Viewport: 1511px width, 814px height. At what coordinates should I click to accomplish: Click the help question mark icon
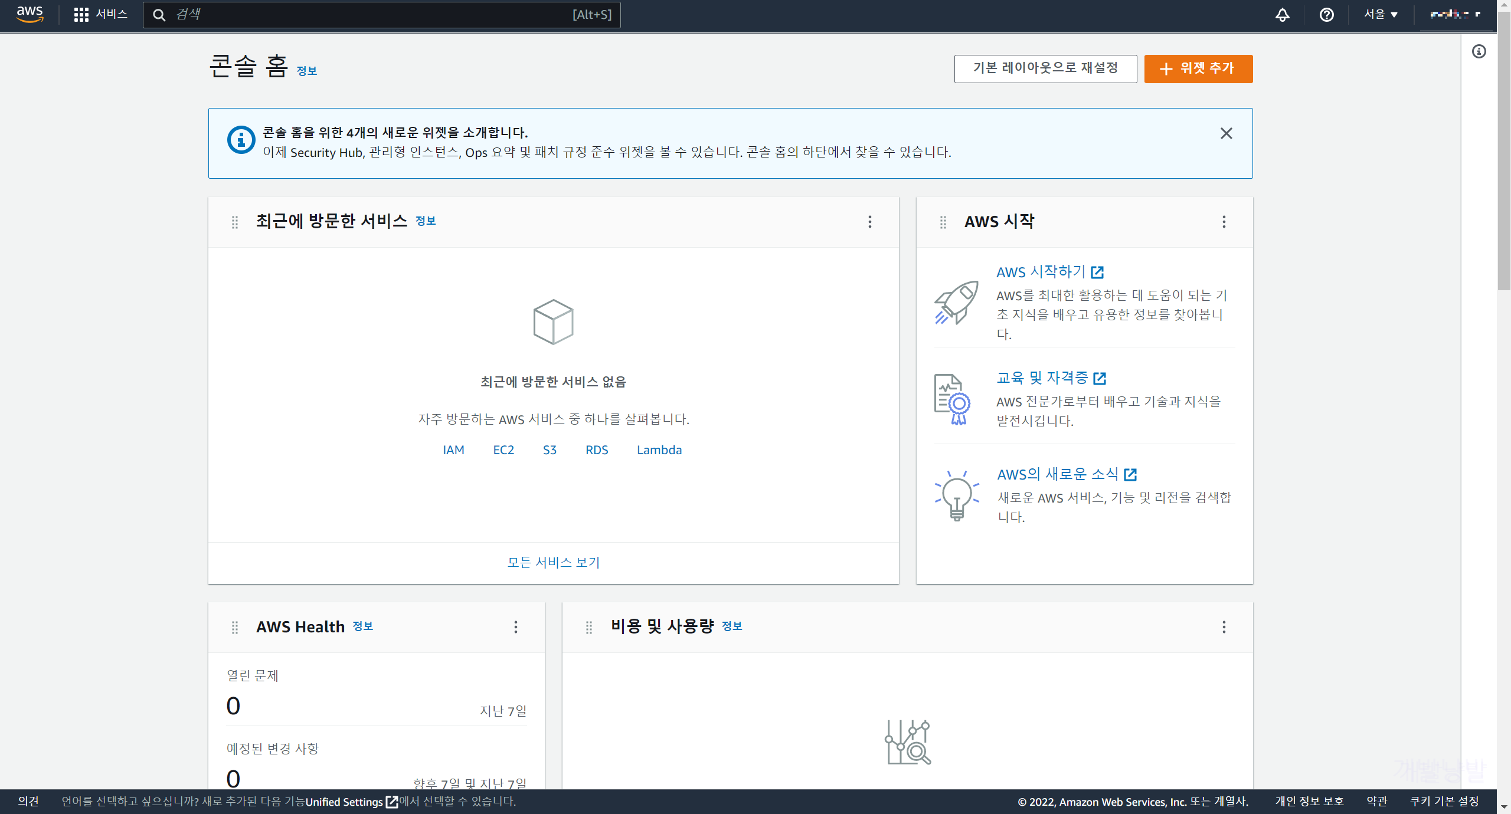tap(1326, 15)
